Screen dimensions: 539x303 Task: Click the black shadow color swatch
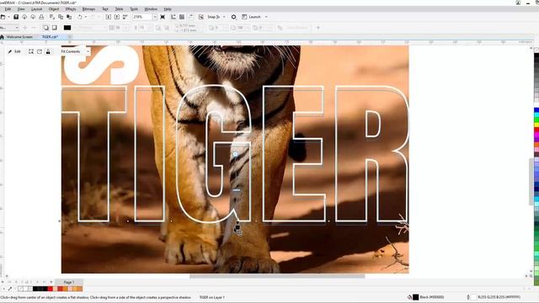point(67,28)
